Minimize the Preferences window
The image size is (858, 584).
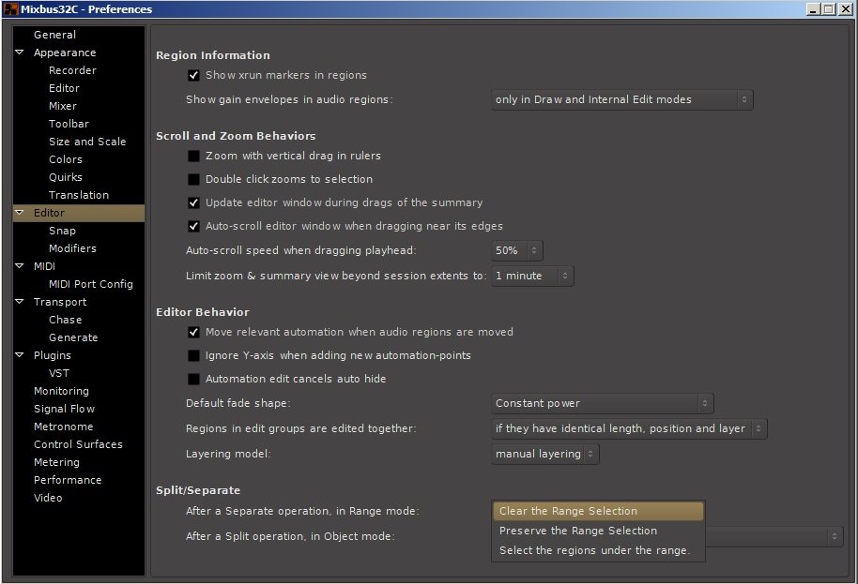point(813,9)
